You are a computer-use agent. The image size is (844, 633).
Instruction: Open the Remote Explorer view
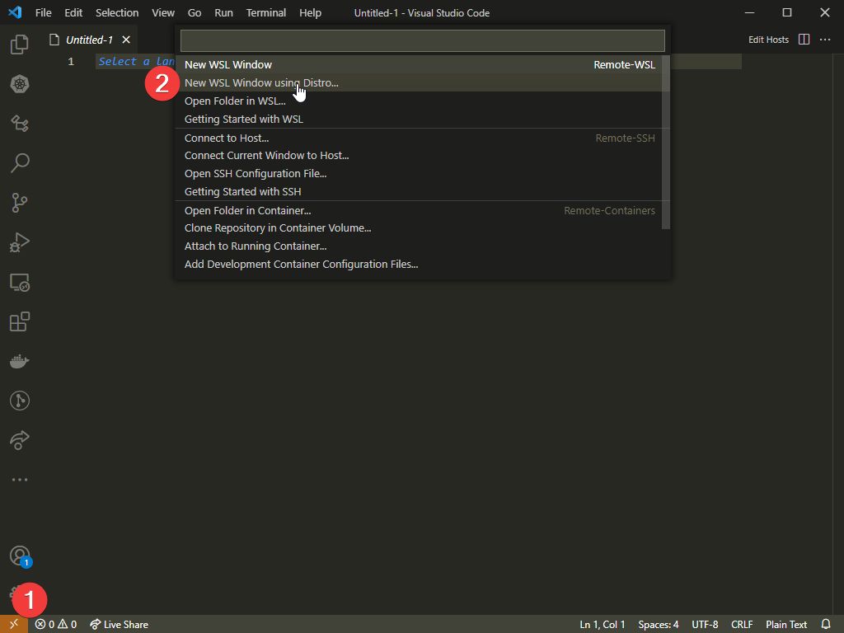click(x=20, y=283)
